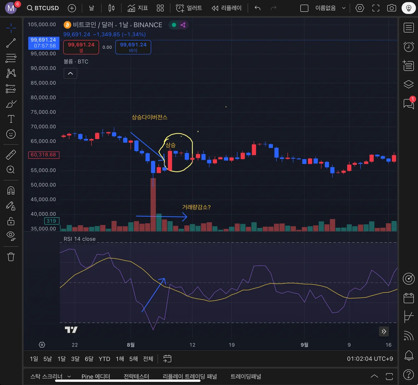Open the data window list panel

(408, 66)
